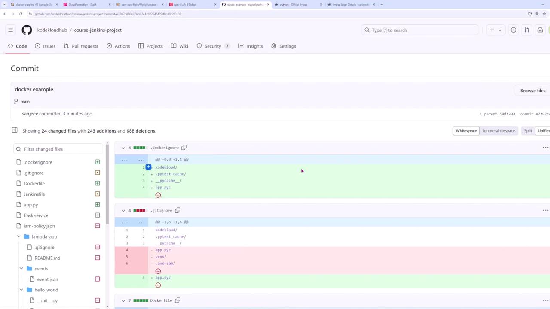
Task: Select the Ignore whitespace diff option
Action: pyautogui.click(x=499, y=131)
